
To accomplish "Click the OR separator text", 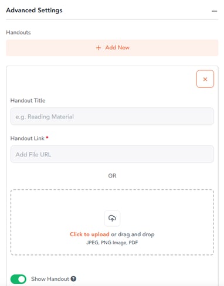I will (112, 176).
